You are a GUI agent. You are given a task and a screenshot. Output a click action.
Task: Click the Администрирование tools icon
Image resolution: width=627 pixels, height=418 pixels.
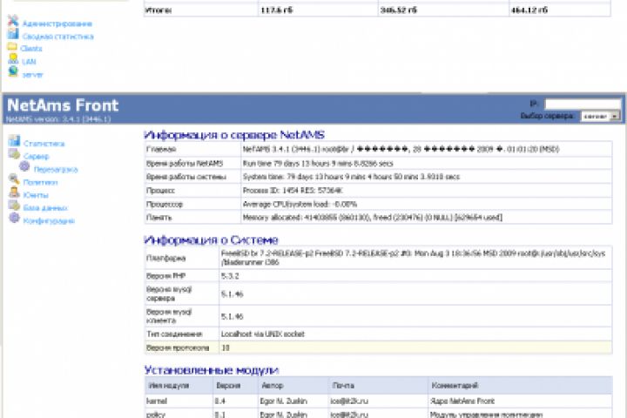tap(13, 21)
